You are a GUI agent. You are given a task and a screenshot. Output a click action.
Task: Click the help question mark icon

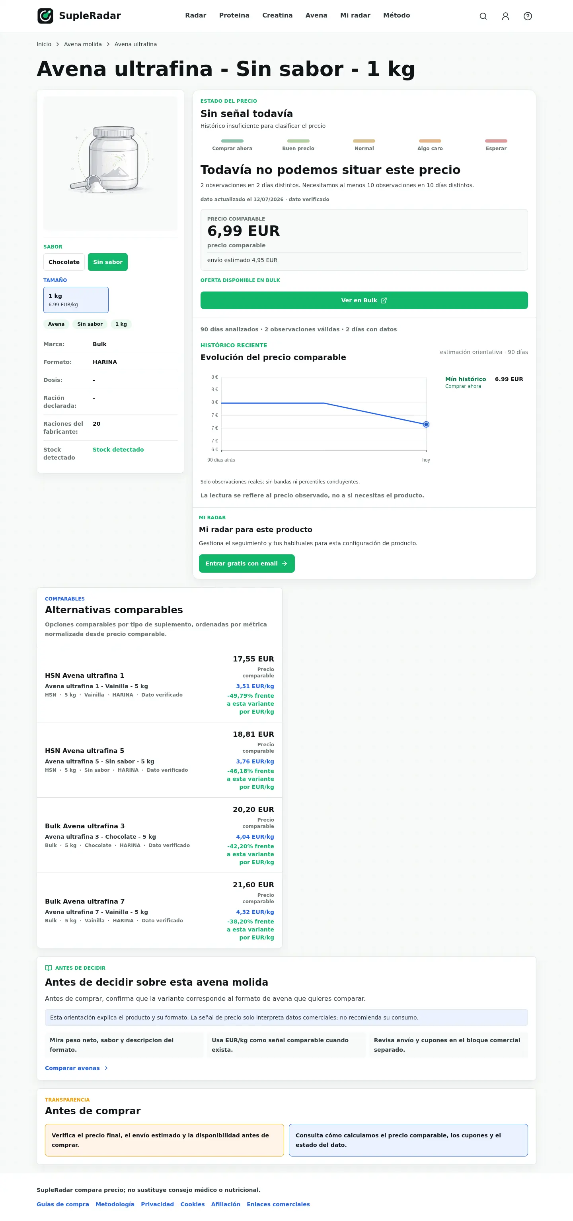coord(528,16)
